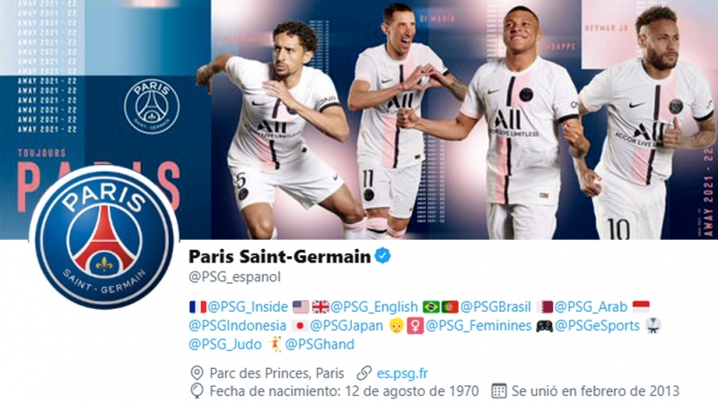
Task: Open the @PSG_English account link
Action: coord(374,306)
